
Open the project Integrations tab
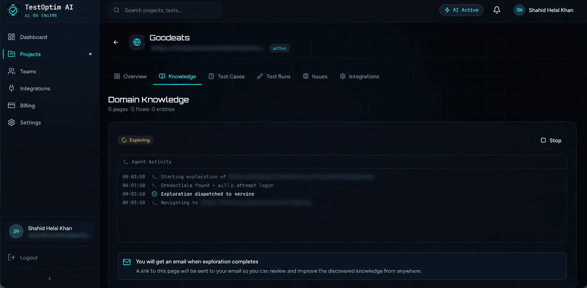pyautogui.click(x=359, y=76)
